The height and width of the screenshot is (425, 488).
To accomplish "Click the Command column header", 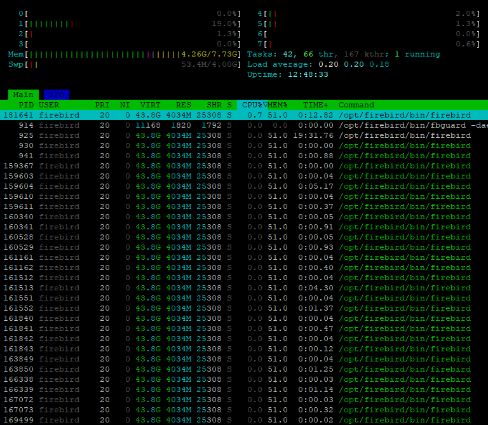I will (x=356, y=105).
